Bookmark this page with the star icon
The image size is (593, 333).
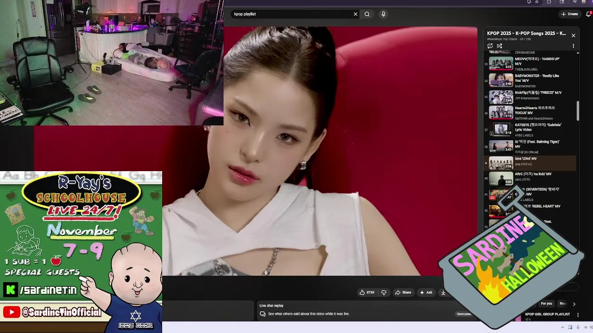(537, 2)
